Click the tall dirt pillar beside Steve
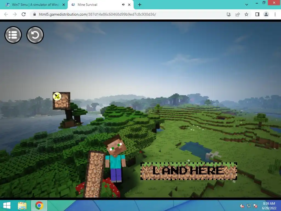The height and width of the screenshot is (211, 281). click(94, 174)
